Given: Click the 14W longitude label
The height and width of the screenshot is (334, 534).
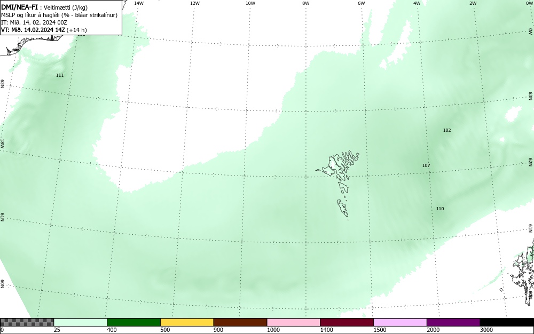Looking at the screenshot, I should pos(139,3).
